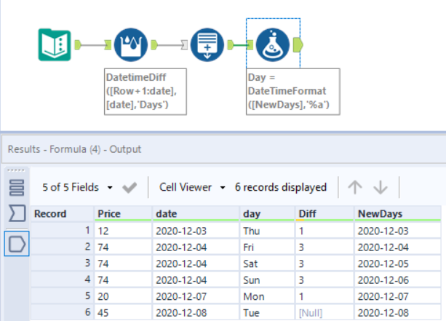This screenshot has width=446, height=321.
Task: Select the Text Input tool on canvas
Action: (x=55, y=44)
